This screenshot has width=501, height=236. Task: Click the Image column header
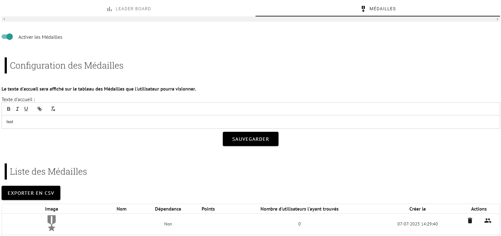click(x=52, y=209)
